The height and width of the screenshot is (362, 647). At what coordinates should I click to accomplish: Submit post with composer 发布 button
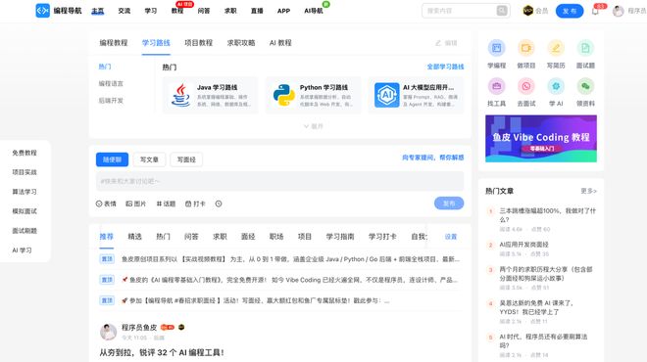449,204
